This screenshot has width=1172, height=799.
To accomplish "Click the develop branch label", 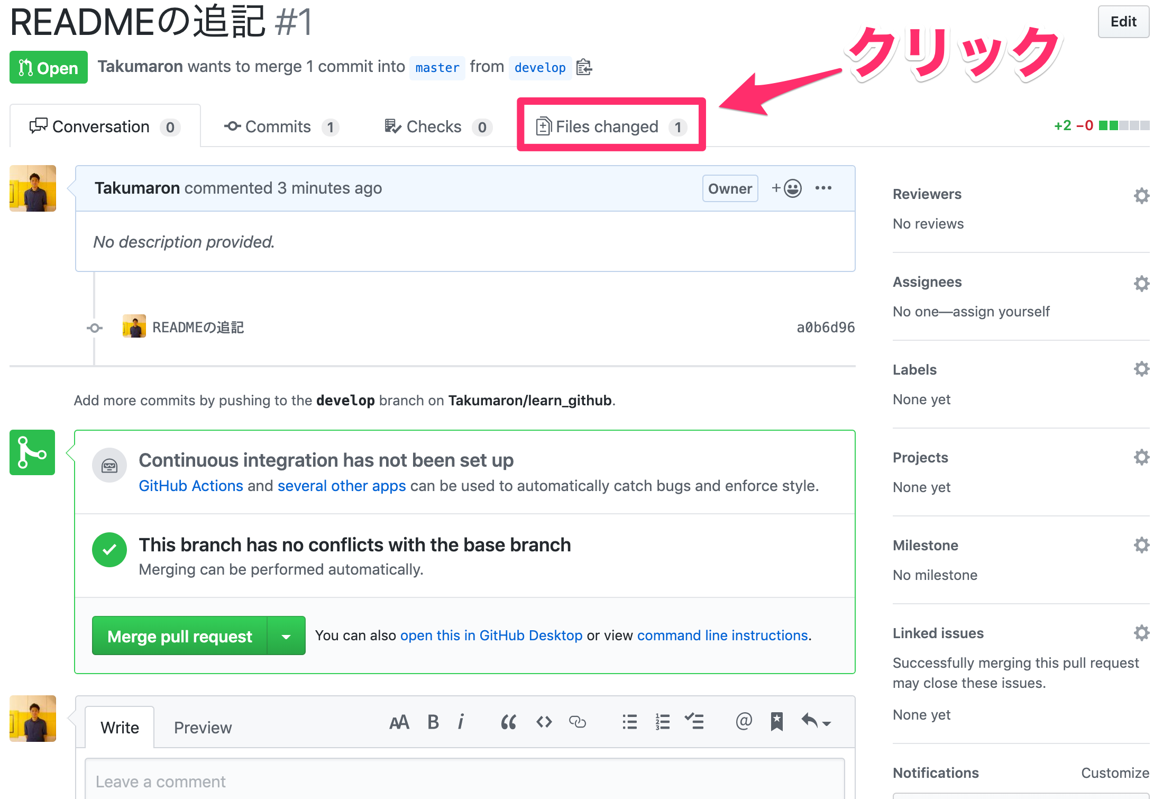I will coord(540,68).
